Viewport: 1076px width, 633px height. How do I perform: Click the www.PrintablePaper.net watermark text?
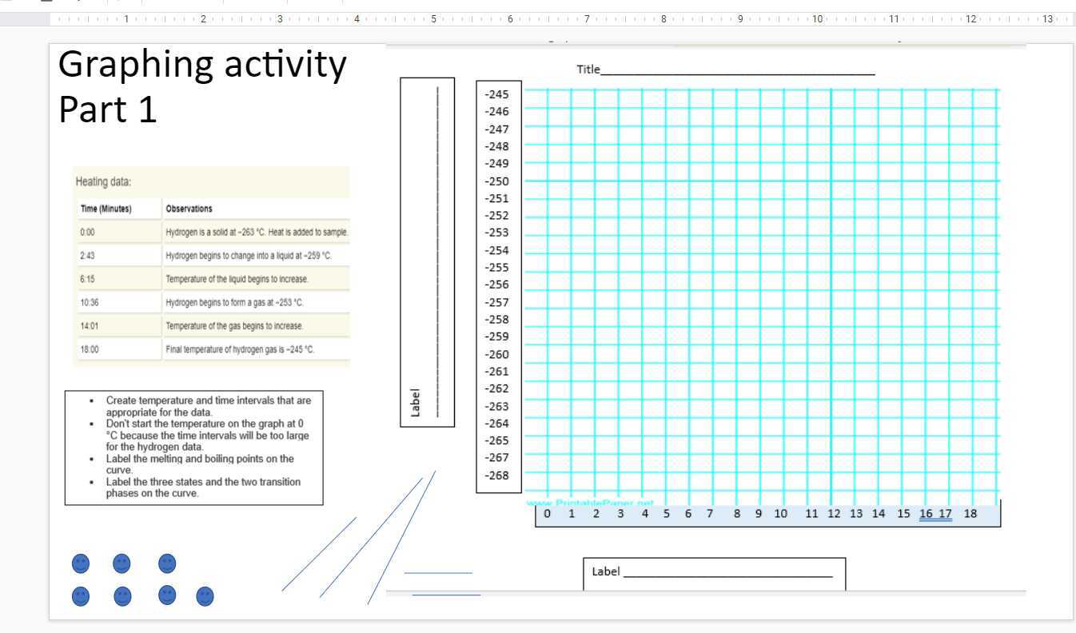[x=591, y=503]
